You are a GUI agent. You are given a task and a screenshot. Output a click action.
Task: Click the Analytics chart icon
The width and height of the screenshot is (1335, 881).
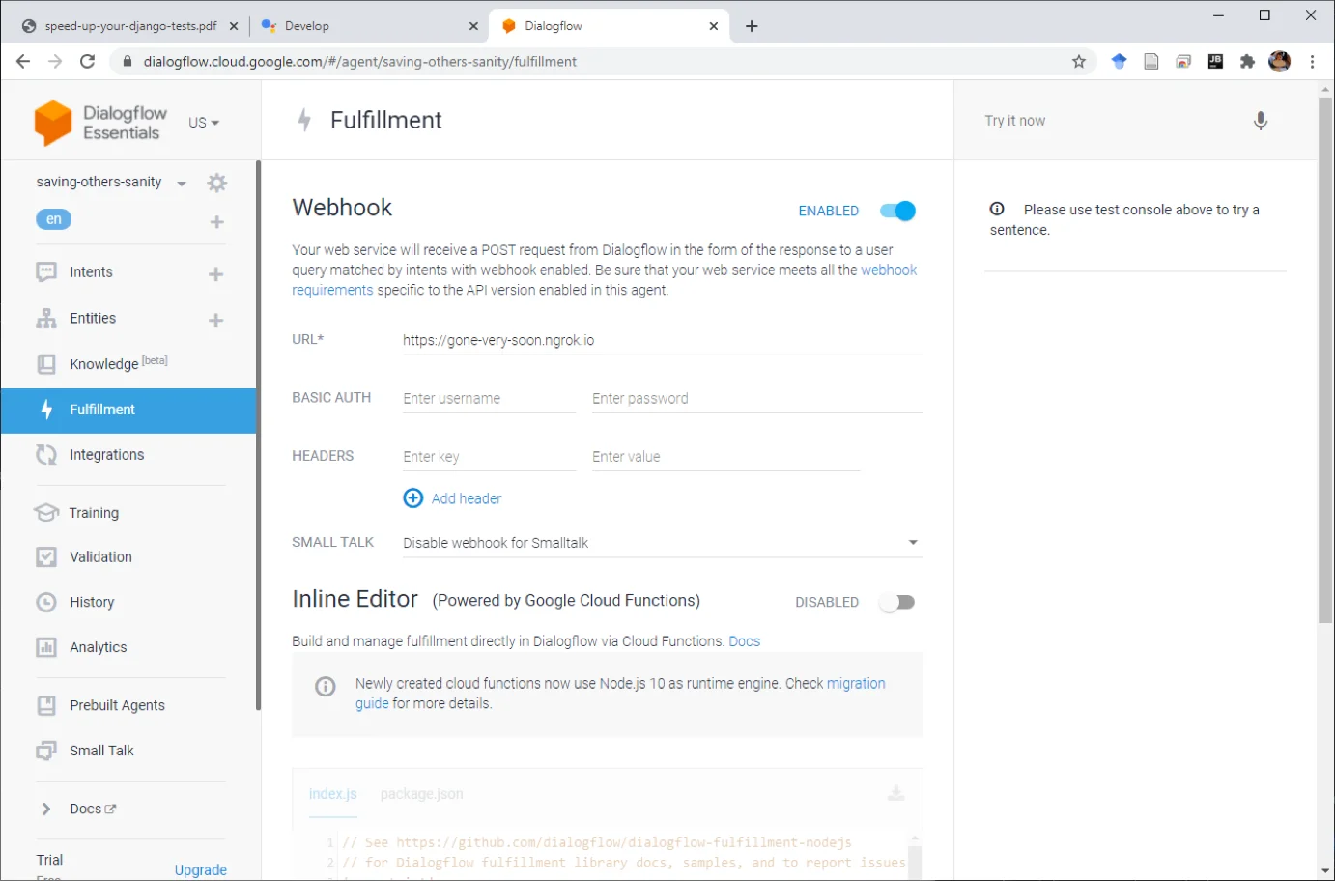[x=46, y=648]
